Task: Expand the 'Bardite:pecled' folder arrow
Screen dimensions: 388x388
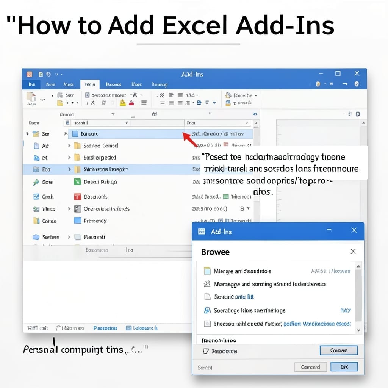Action: [x=69, y=157]
